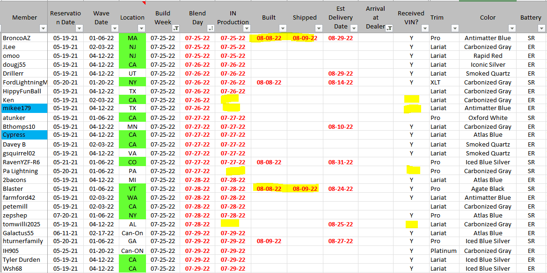Click the Blend Day sort arrow icon
The width and height of the screenshot is (547, 273).
pos(210,28)
